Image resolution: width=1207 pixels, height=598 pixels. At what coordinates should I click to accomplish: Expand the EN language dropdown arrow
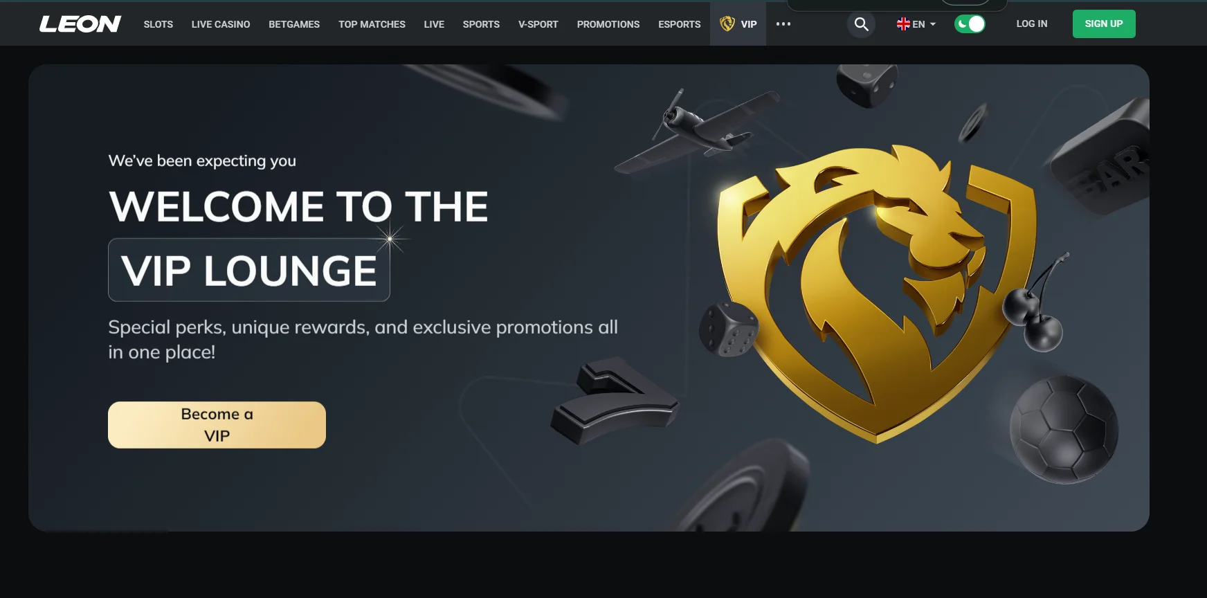pyautogui.click(x=933, y=24)
